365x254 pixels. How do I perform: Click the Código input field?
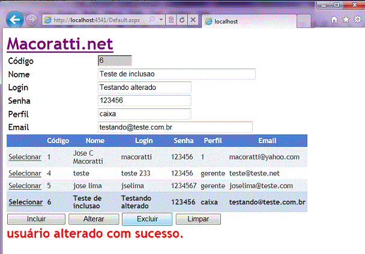click(115, 61)
